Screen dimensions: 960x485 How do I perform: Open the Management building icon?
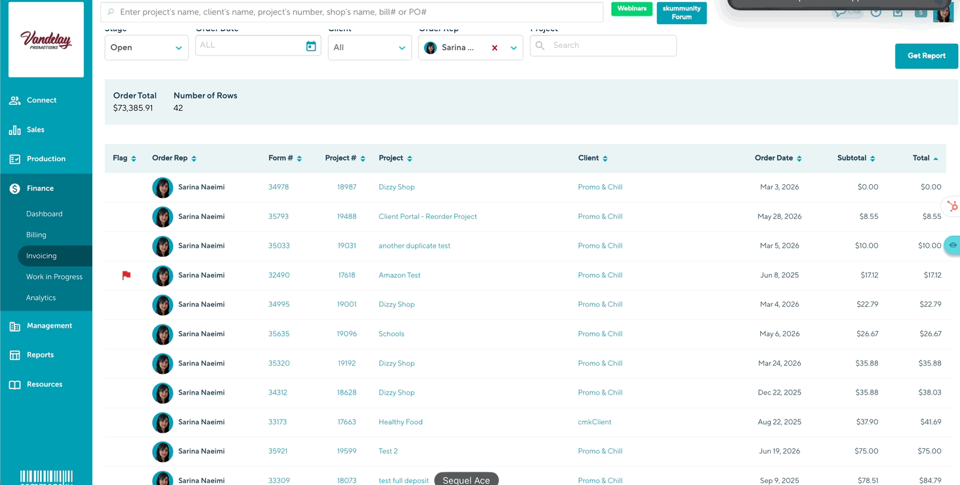(14, 326)
